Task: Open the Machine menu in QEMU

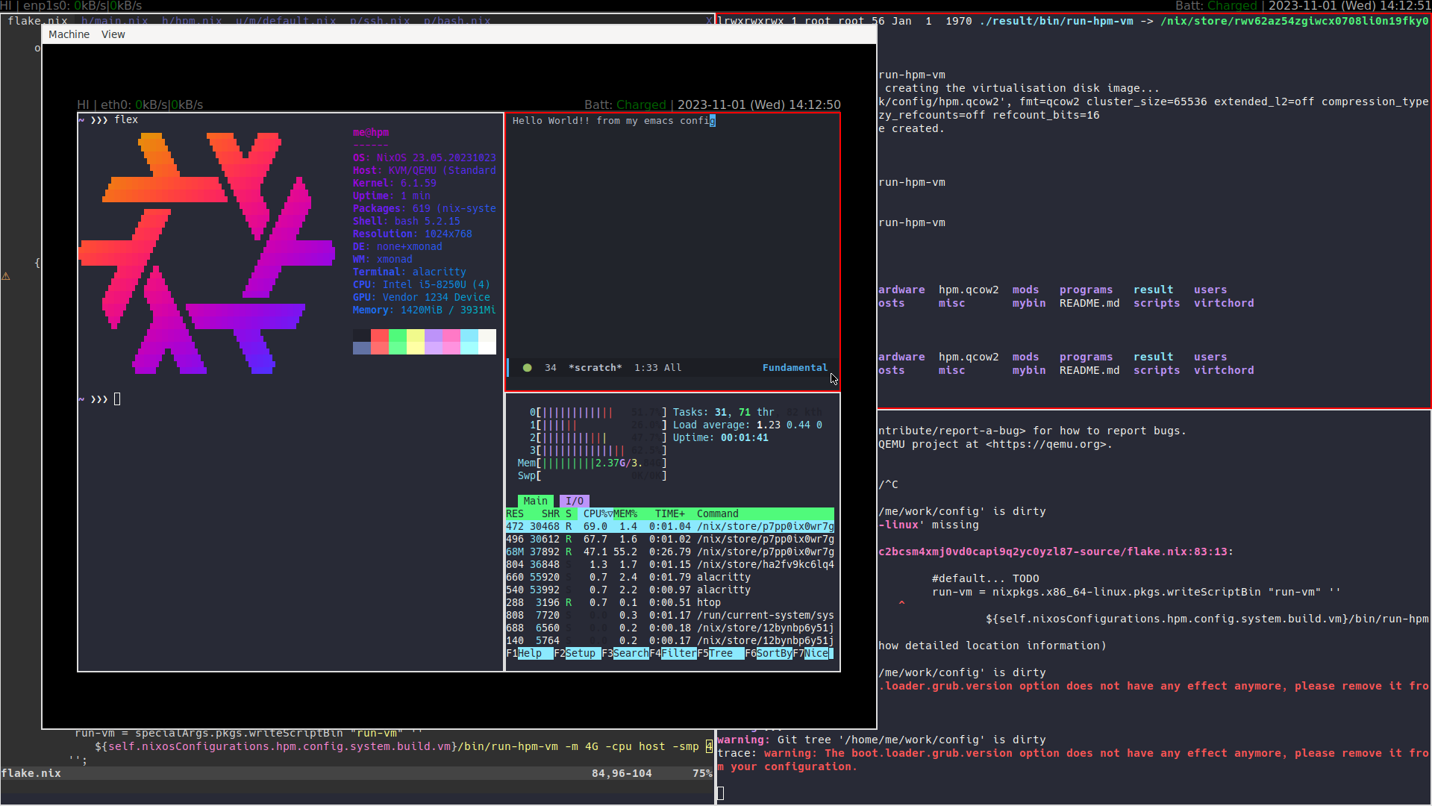Action: [69, 34]
